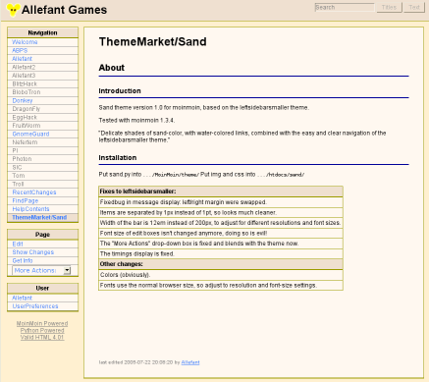This screenshot has width=429, height=382.
Task: Open HelpContents from the sidebar
Action: [x=30, y=209]
